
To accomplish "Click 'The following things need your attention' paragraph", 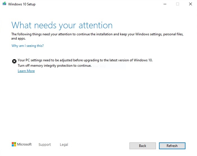I will point(97,36).
